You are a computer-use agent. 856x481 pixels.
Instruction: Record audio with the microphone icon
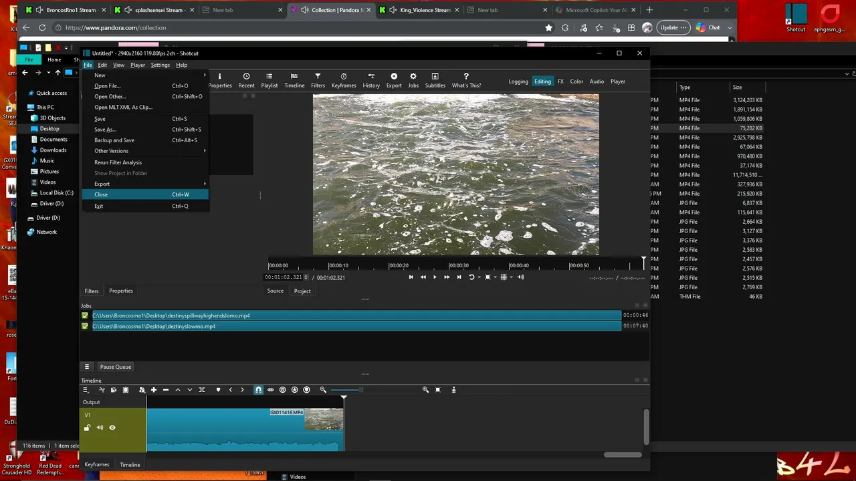click(453, 389)
